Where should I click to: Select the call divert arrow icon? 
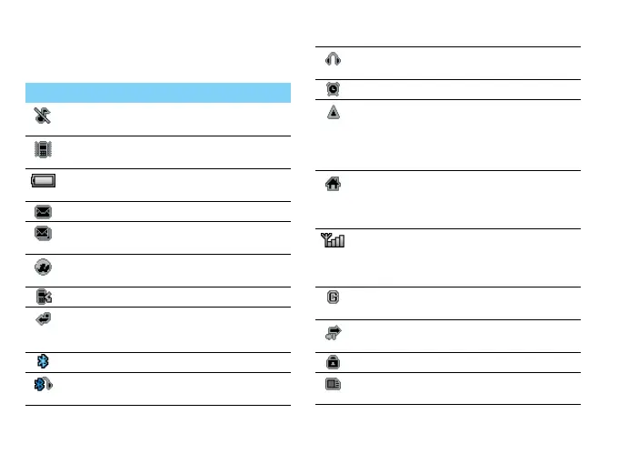43,318
